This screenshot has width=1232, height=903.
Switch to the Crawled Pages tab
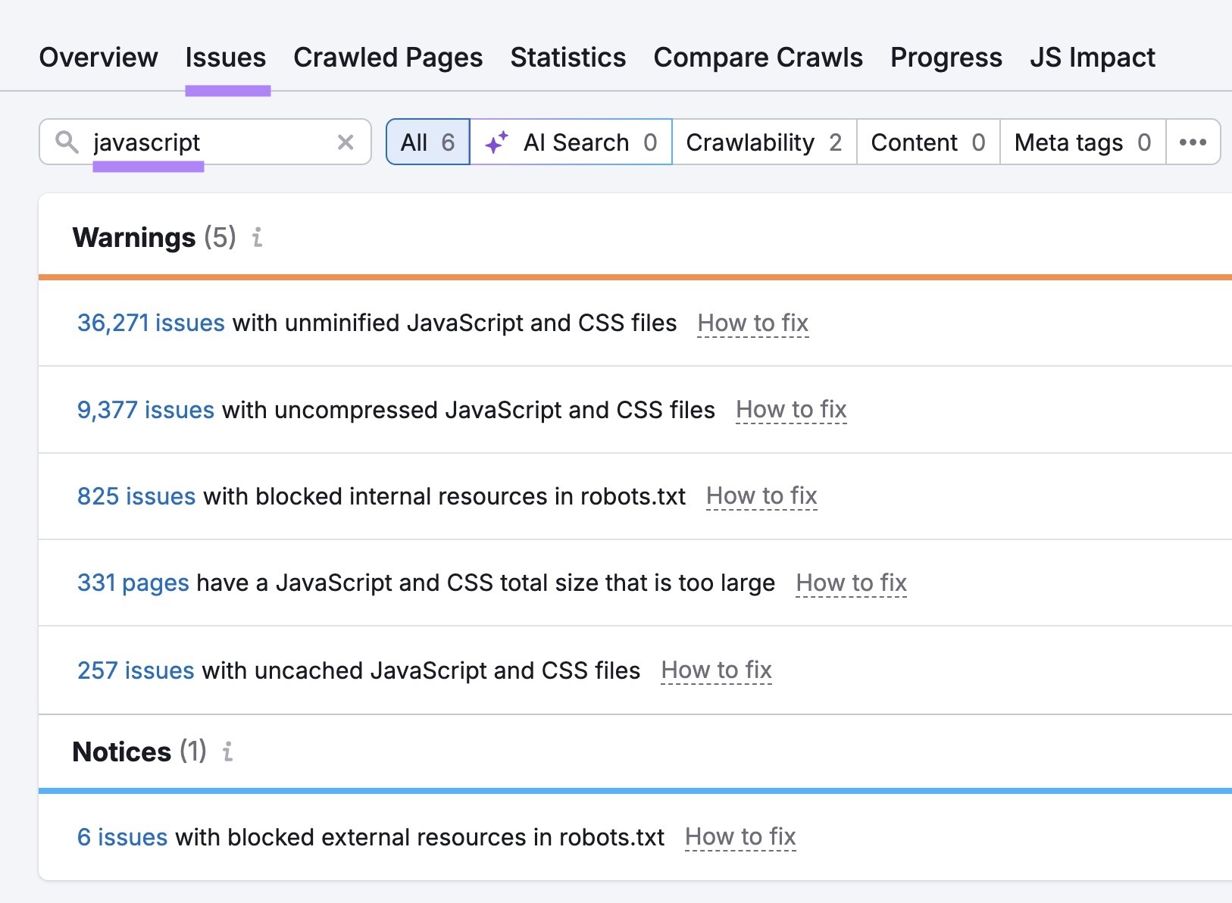pos(388,57)
